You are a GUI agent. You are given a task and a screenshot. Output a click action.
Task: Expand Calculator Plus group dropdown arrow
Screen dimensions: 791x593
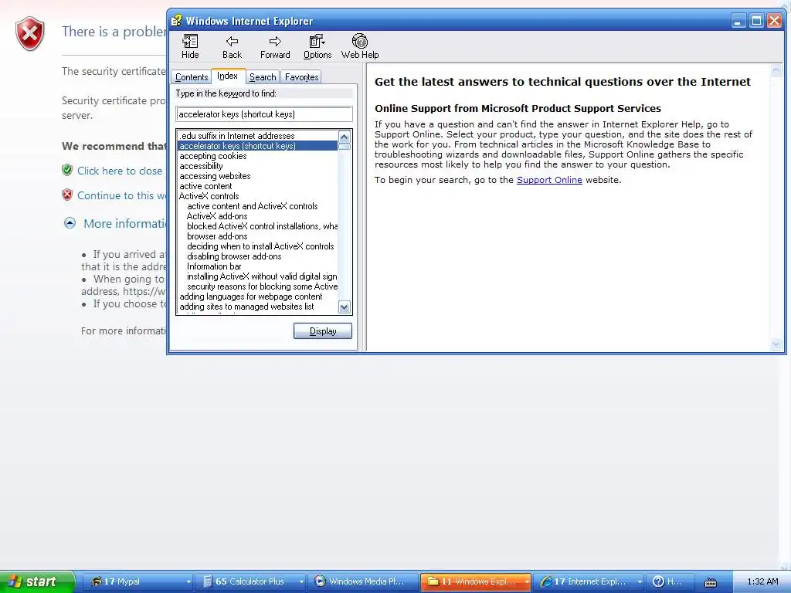(302, 582)
